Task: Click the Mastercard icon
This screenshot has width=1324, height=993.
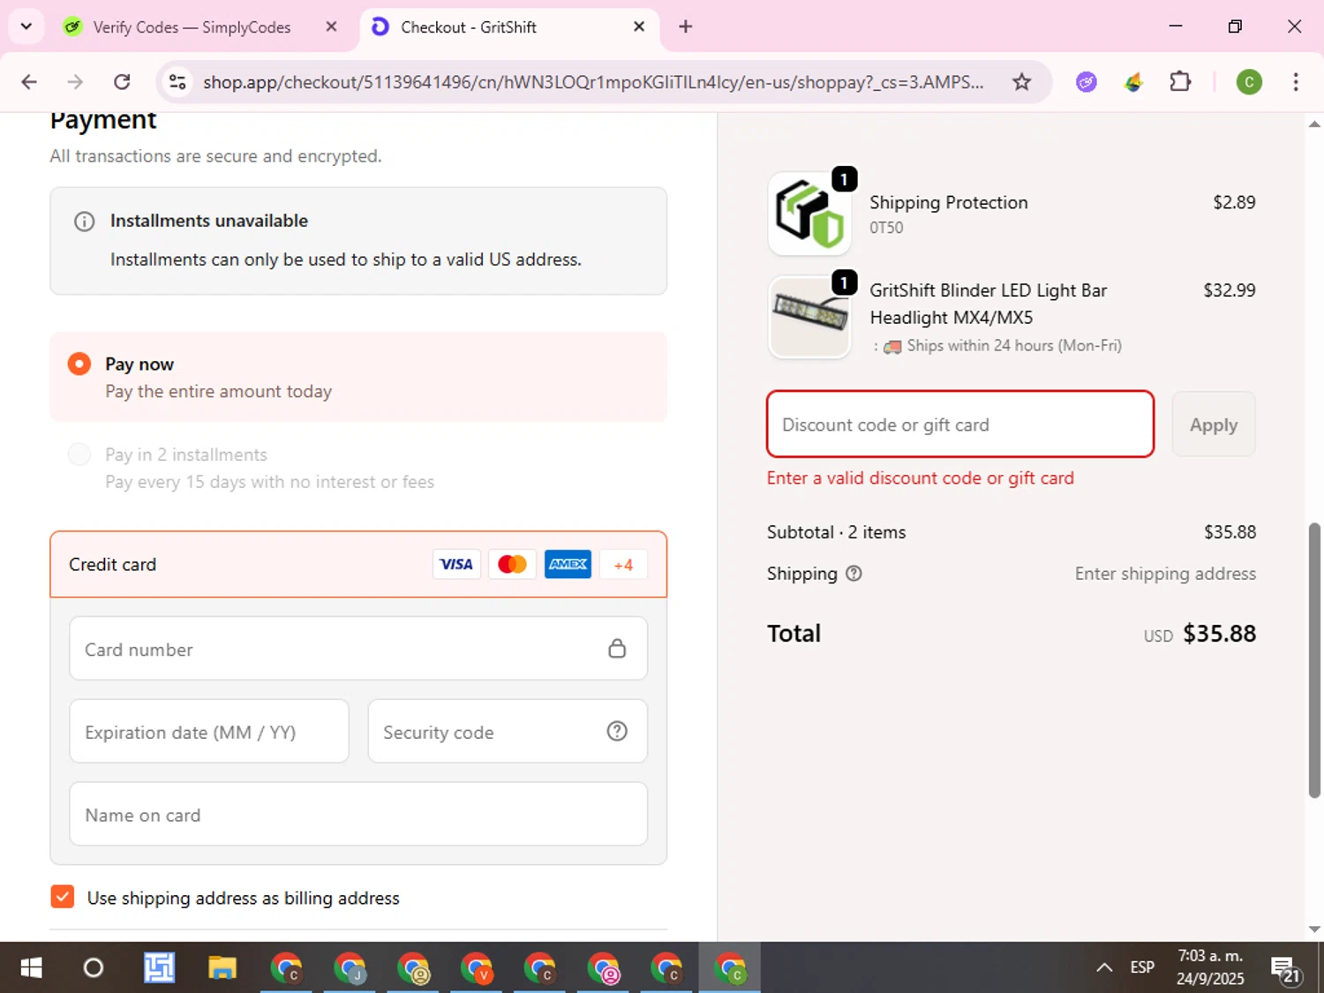Action: tap(512, 565)
